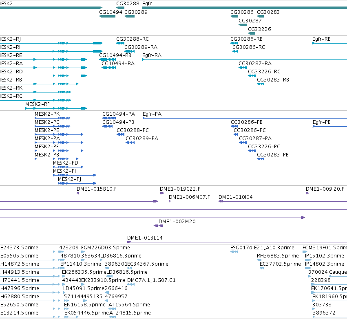Viewport: 347px width, 319px height.
Task: Select transcript CG30287-RA
Action: click(255, 64)
